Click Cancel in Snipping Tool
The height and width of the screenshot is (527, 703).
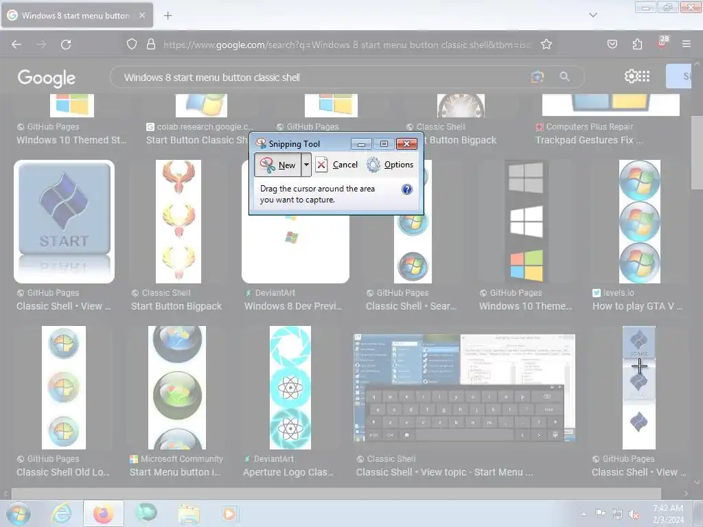click(336, 165)
